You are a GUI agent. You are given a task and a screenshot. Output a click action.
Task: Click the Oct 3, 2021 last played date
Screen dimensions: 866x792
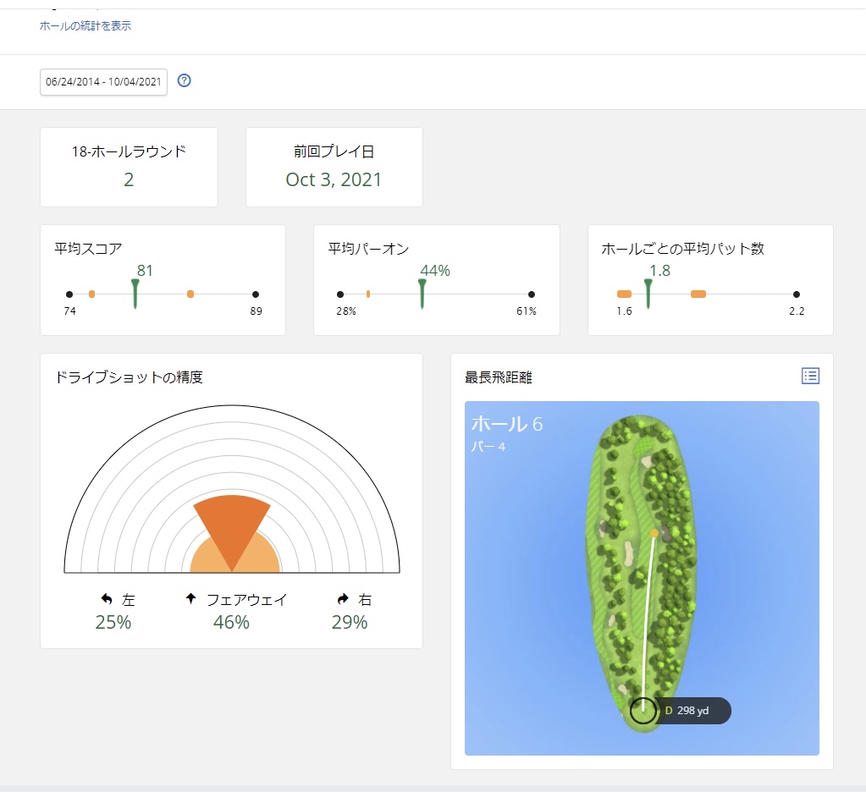pos(334,179)
